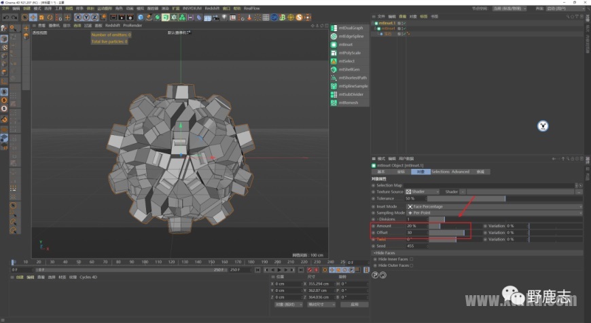Screen dimensions: 591x323
Task: Toggle the Amount parameter keyframe circle
Action: coord(374,226)
